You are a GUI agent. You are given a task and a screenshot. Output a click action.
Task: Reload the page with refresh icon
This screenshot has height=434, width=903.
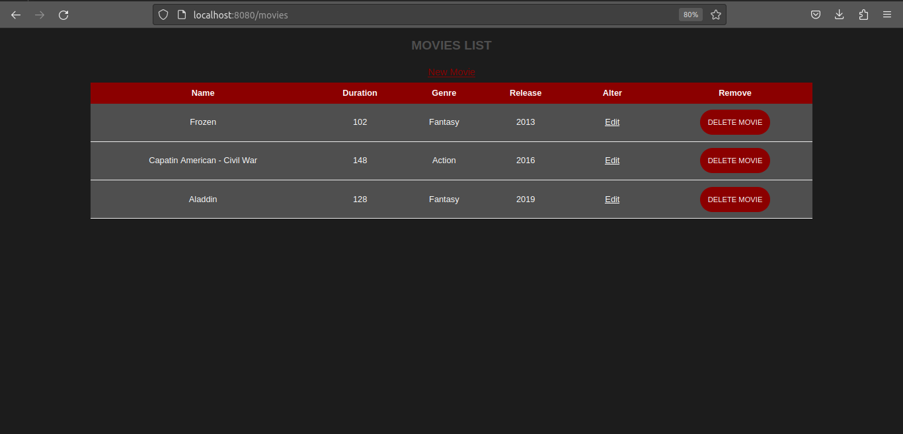point(63,15)
